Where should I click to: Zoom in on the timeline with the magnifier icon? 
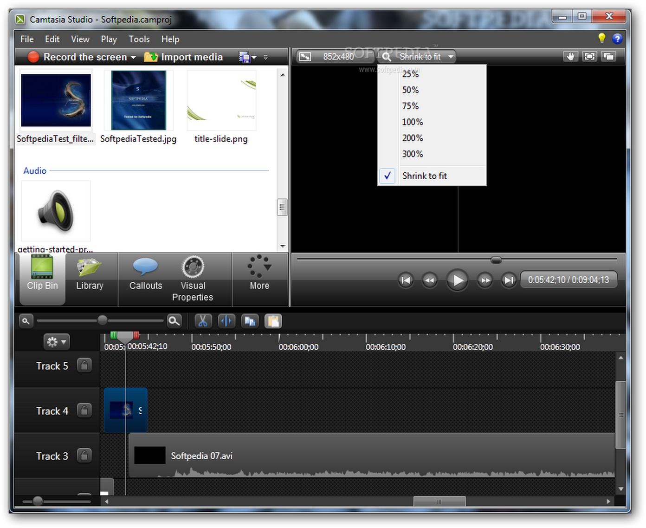pyautogui.click(x=174, y=320)
